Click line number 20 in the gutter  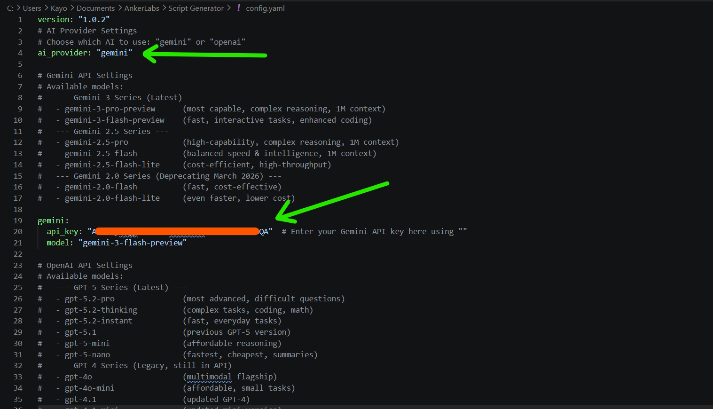coord(17,231)
